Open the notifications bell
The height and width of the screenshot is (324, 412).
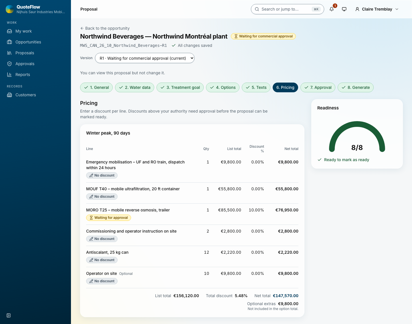tap(332, 9)
